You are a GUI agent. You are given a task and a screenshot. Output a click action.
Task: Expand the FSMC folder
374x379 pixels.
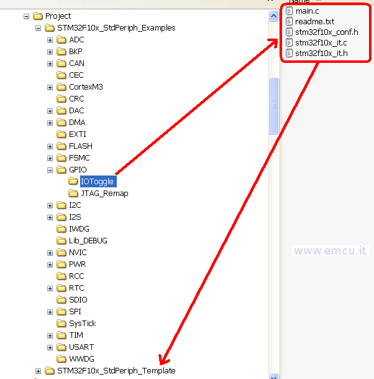click(x=50, y=158)
